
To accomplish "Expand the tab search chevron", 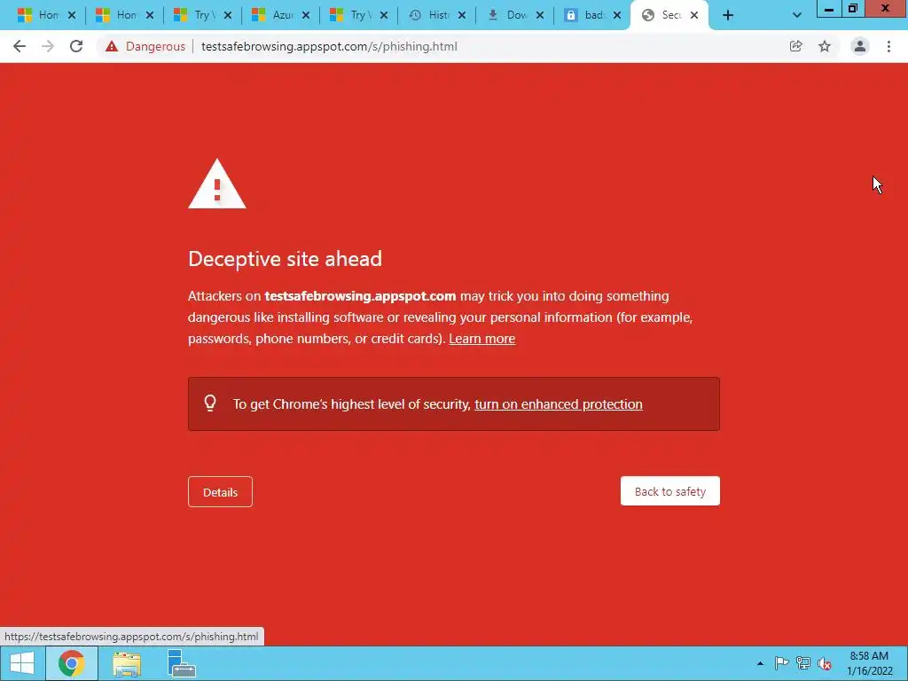I will tap(797, 15).
